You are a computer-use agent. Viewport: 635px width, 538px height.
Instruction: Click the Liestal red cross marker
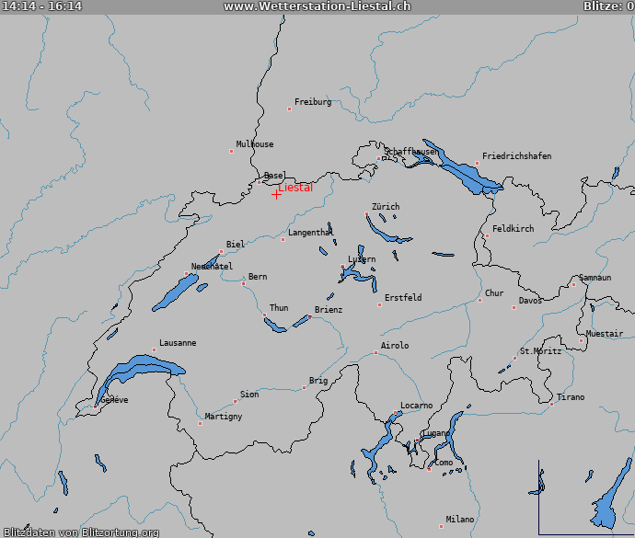pos(276,195)
